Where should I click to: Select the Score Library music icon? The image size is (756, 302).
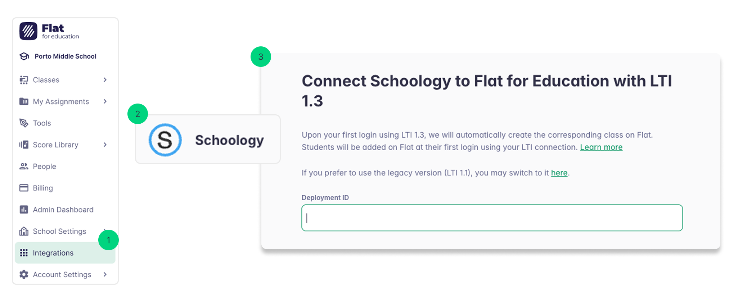coord(24,145)
